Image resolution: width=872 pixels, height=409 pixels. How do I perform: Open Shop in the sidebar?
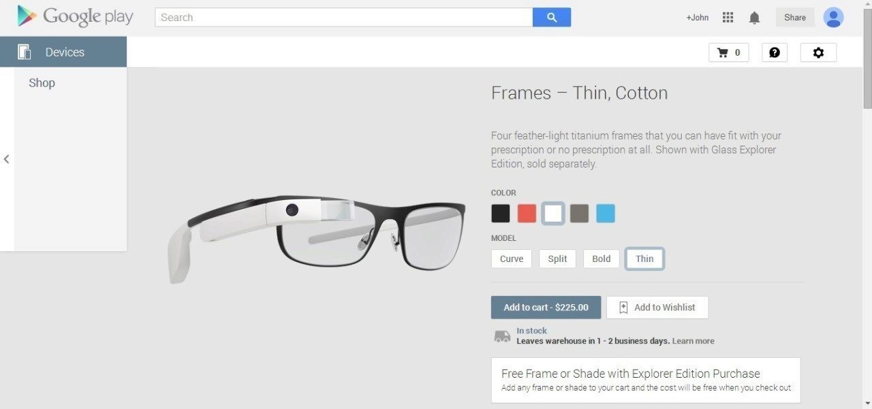click(x=42, y=83)
